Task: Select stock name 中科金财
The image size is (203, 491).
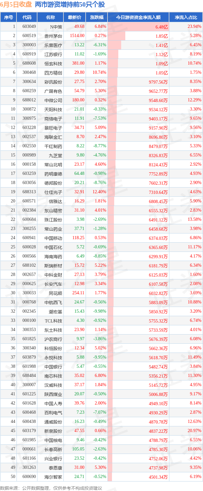Action: [x=53, y=275]
